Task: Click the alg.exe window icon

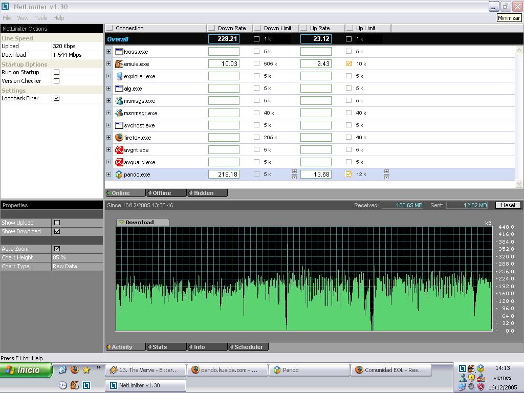Action: click(119, 88)
